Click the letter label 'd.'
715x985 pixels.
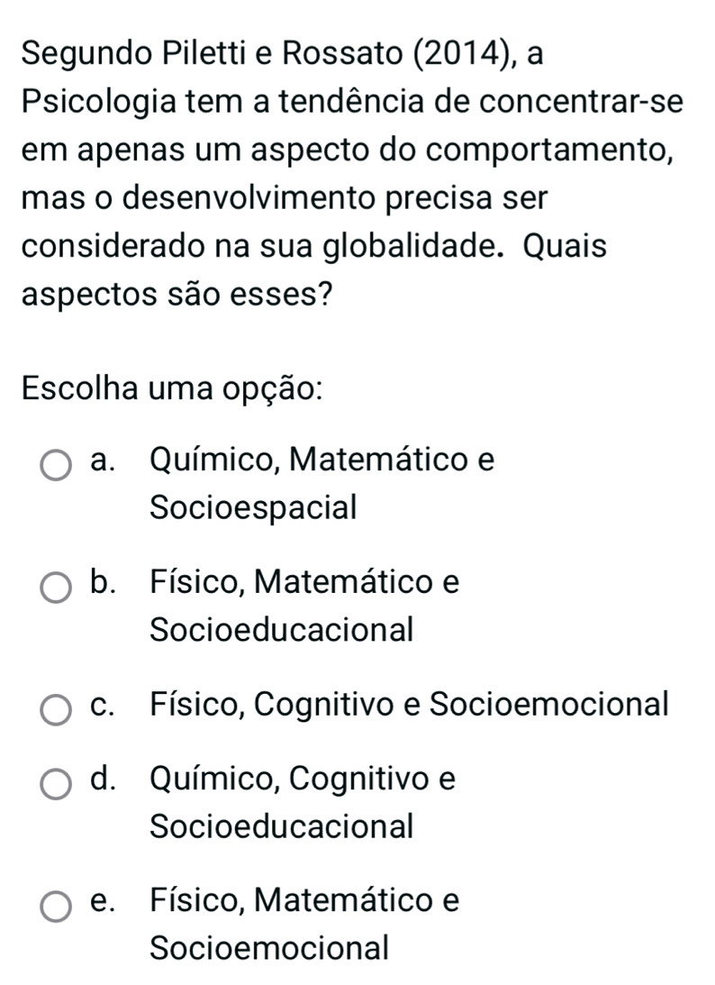coord(104,778)
